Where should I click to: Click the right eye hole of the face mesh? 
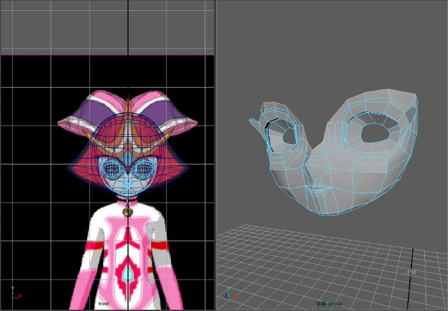(375, 133)
